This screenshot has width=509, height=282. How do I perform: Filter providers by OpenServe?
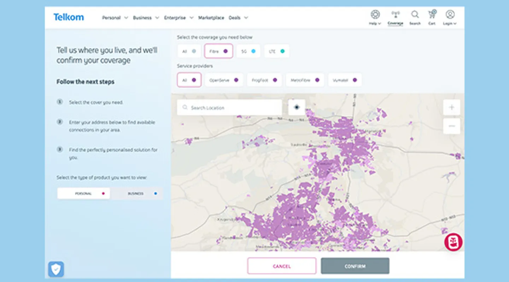click(224, 80)
